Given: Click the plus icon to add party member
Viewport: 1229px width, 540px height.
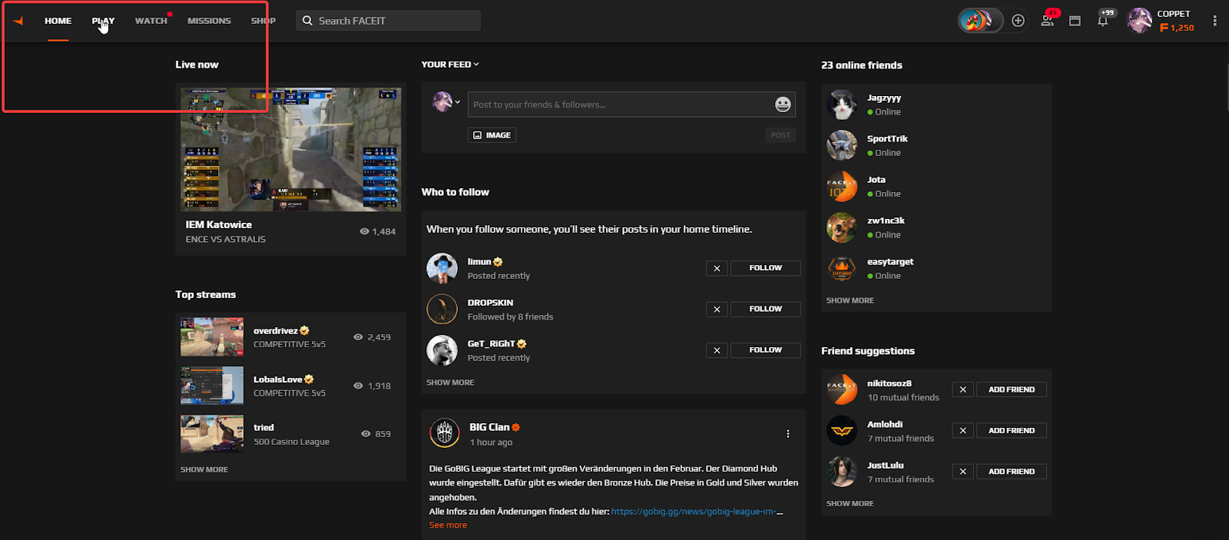Looking at the screenshot, I should tap(1018, 21).
